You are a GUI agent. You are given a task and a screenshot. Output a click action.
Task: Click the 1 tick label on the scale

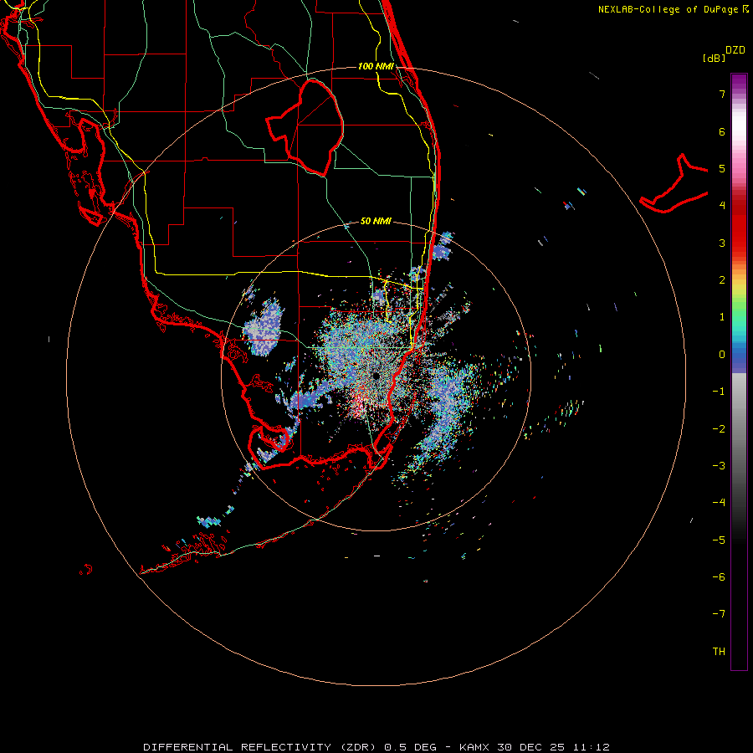pos(722,317)
